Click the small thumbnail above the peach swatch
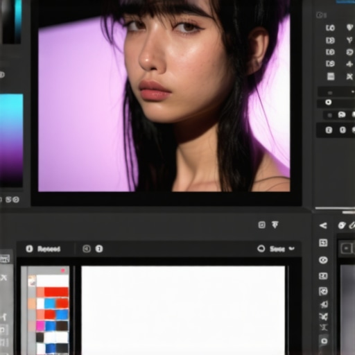This screenshot has height=355, width=355. pos(32,281)
